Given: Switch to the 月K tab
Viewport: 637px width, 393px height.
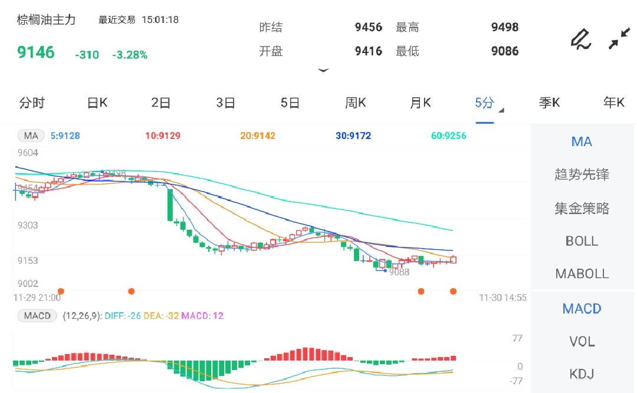Looking at the screenshot, I should [x=421, y=103].
